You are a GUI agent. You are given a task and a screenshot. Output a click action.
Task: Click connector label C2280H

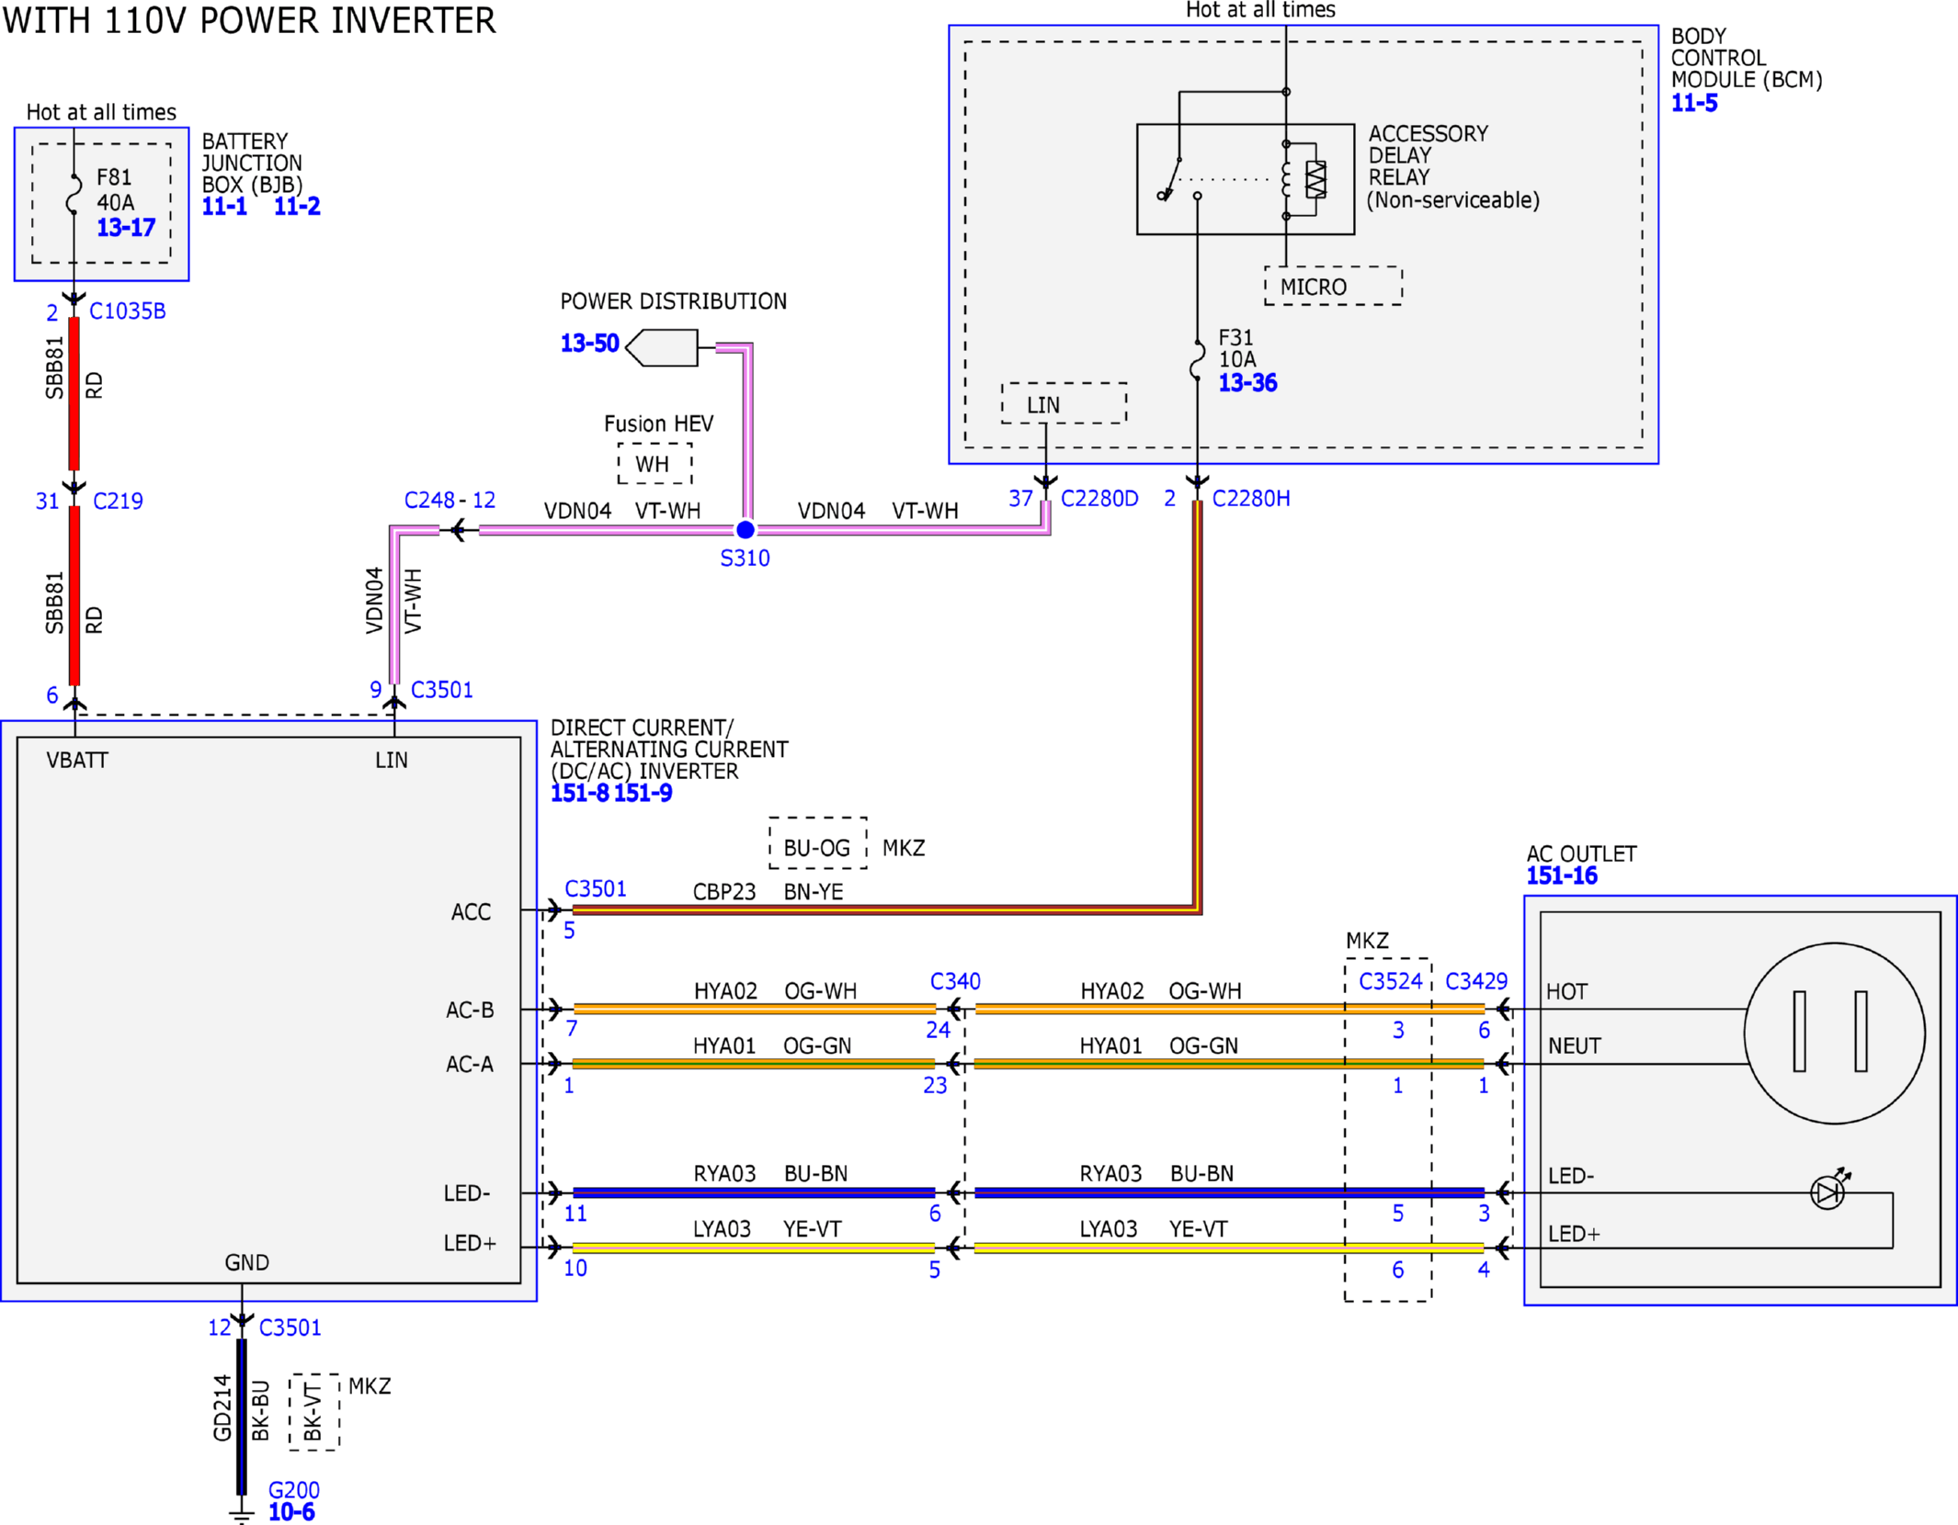click(1250, 498)
